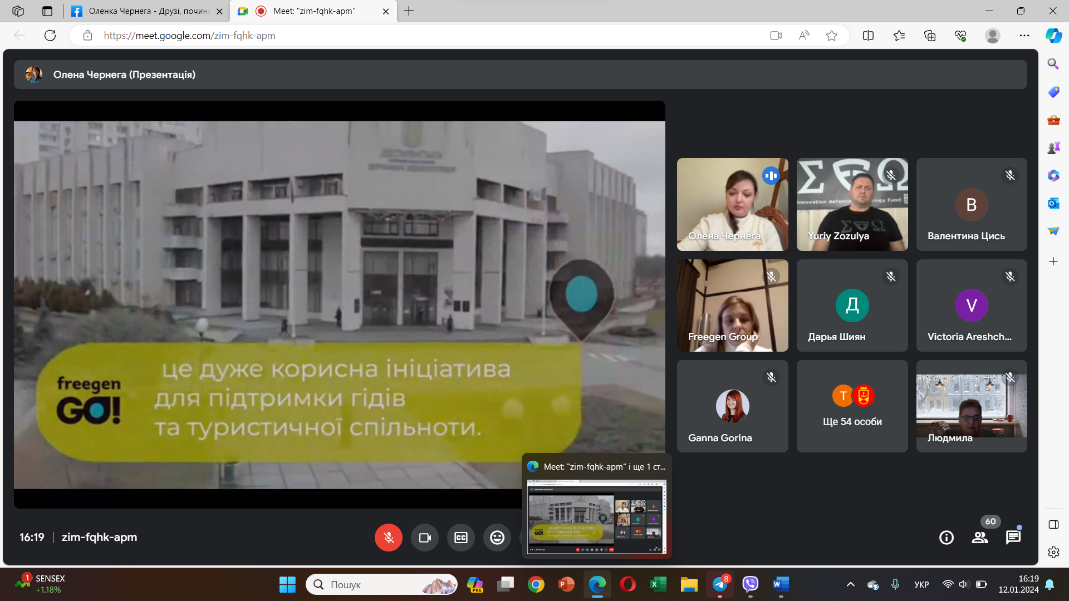
Task: Toggle the sidebar layout panel icon
Action: coord(1053,524)
